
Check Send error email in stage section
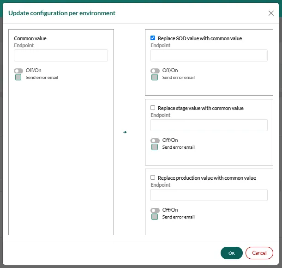coord(155,147)
